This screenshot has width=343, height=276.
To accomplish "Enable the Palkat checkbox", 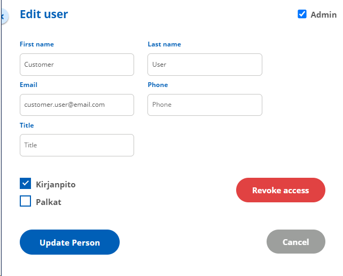I will pos(25,201).
